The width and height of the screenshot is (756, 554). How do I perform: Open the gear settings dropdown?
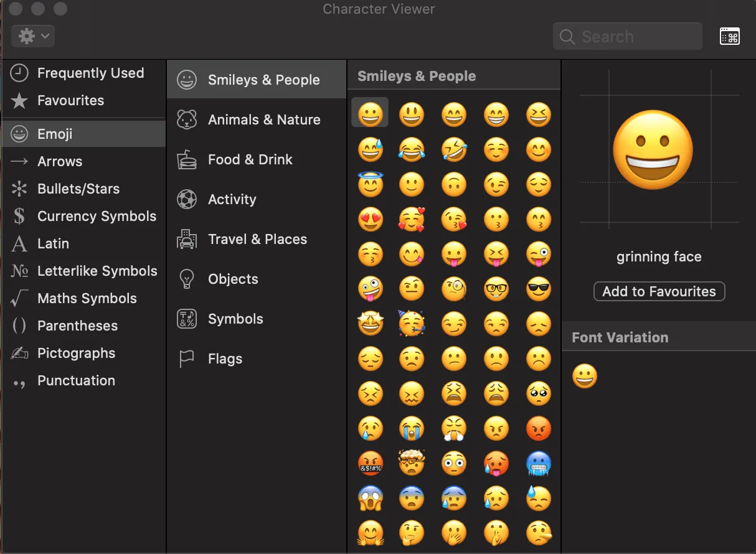click(33, 36)
